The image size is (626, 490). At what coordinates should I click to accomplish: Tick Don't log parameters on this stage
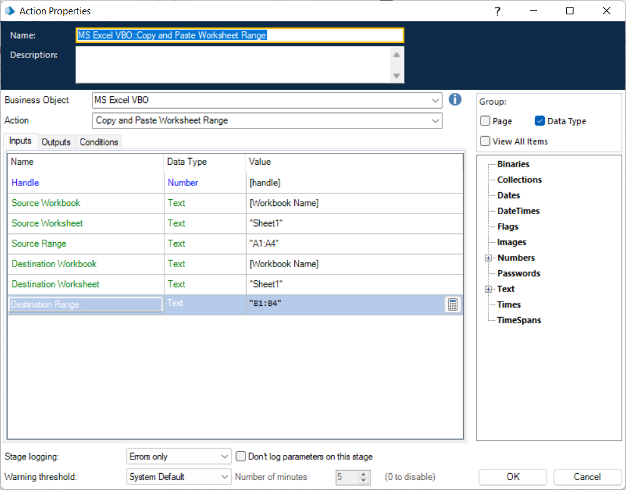coord(241,456)
